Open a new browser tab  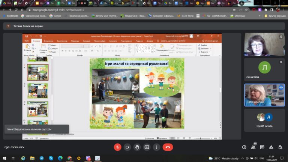point(242,3)
